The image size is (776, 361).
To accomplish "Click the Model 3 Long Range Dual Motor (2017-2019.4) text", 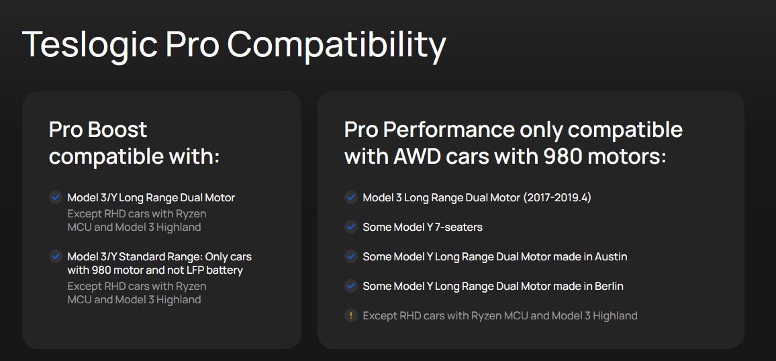I will click(477, 198).
